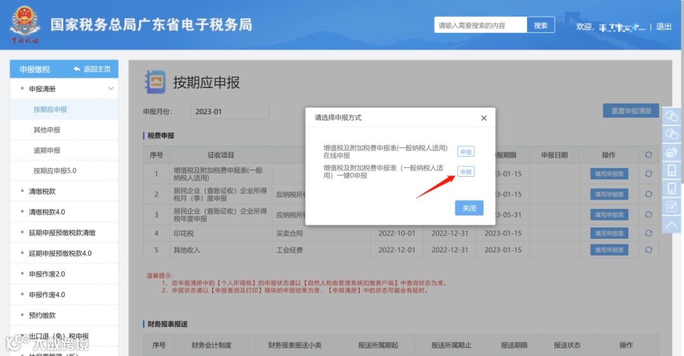Click the 财务会计制度 column header
Viewport: 684px width, 356px height.
211,345
